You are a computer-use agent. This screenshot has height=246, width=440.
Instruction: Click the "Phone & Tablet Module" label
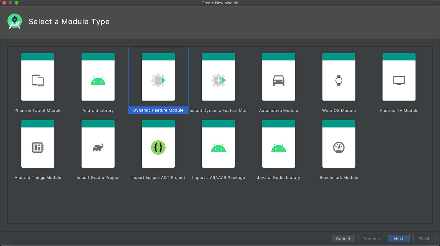38,110
